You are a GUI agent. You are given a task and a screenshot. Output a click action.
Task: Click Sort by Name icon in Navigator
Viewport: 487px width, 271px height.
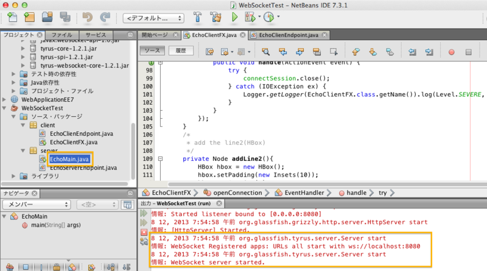coord(111,267)
